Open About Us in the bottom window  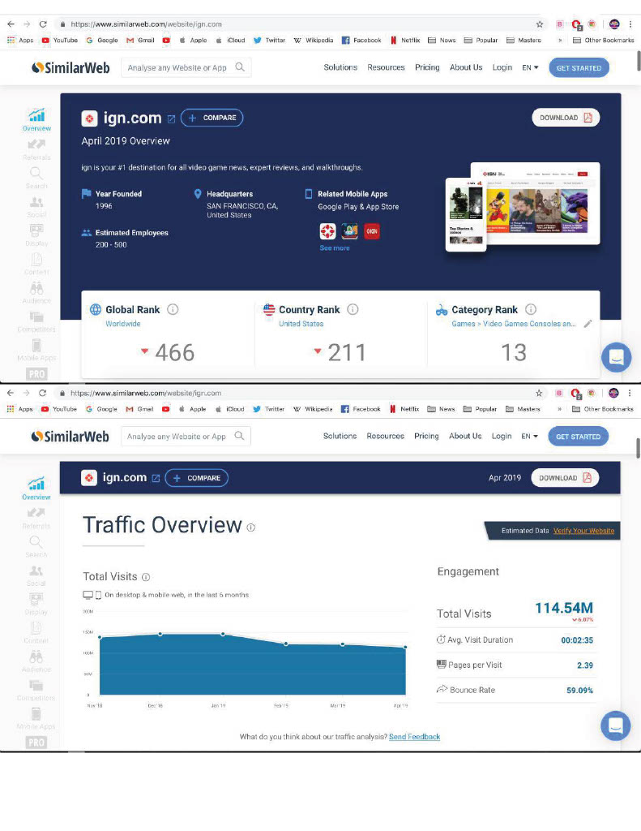point(465,436)
